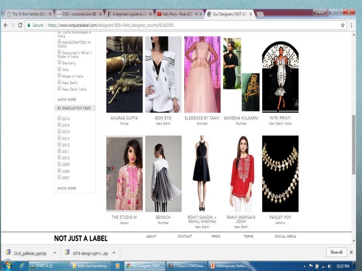Open options arrow for 2316_galleries_ppt.zip download
The width and height of the screenshot is (362, 271).
pyautogui.click(x=55, y=253)
